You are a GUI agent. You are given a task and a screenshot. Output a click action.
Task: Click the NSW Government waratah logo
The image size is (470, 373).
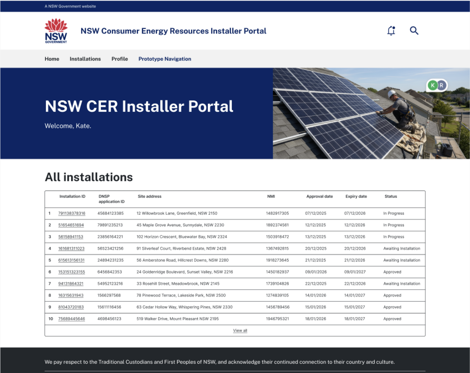tap(56, 31)
